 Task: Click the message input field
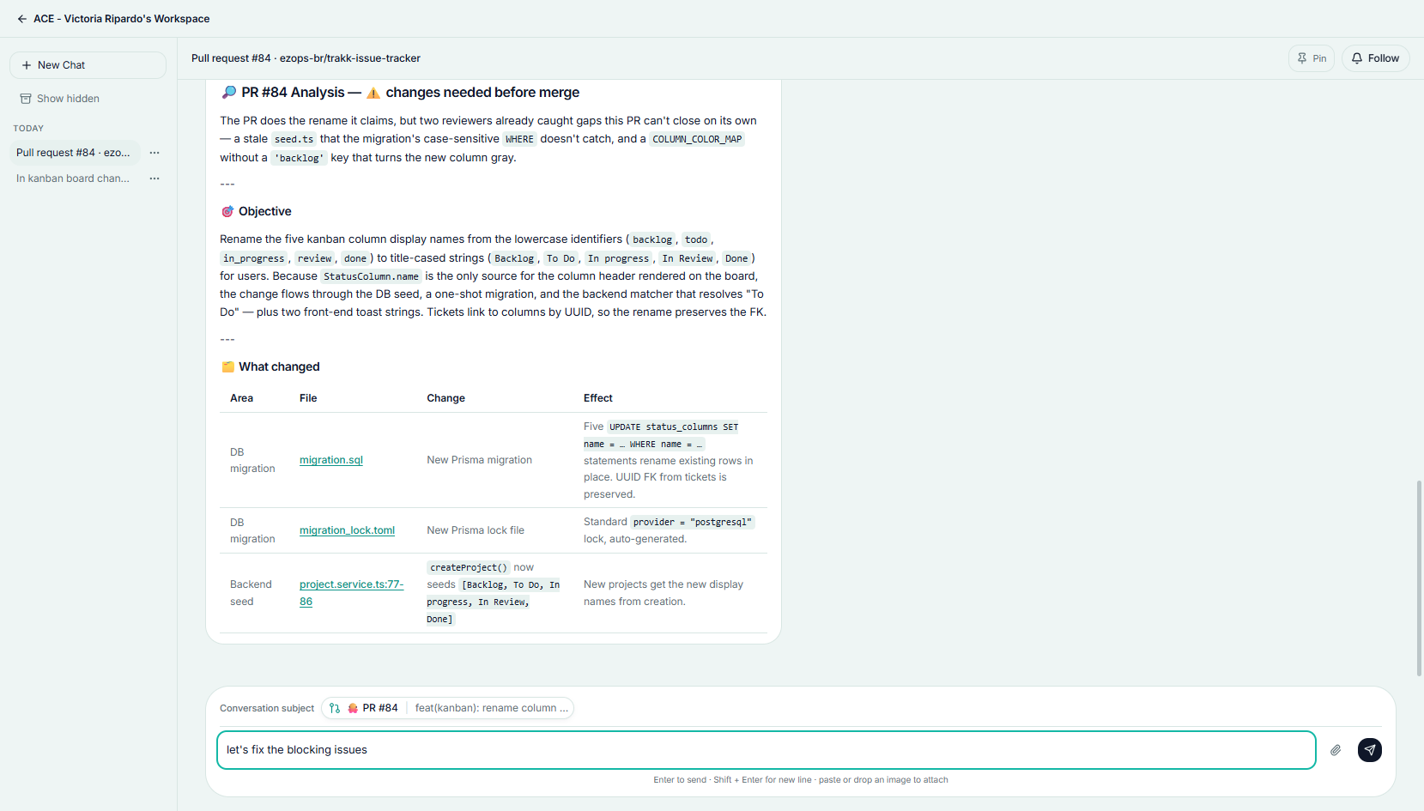(767, 750)
